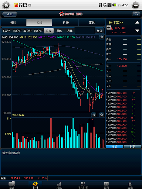This screenshot has width=142, height=189.
Task: Open moving average settings gear
Action: [102, 37]
